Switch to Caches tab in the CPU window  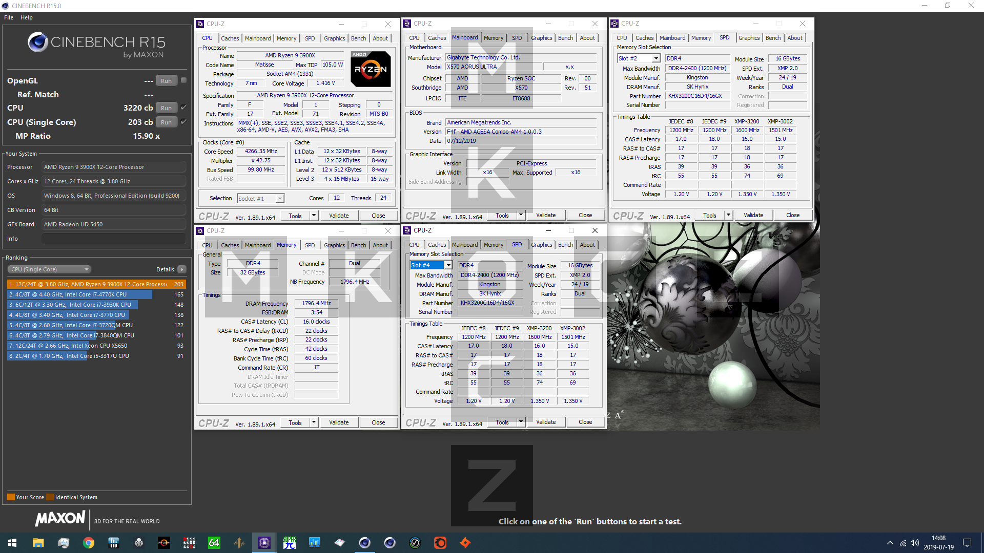230,38
